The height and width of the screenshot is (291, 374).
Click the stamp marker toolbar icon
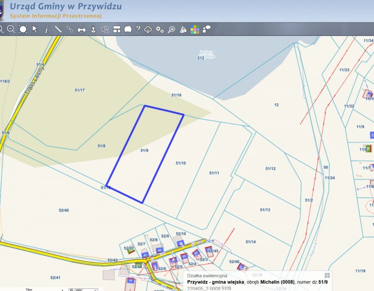[93, 30]
